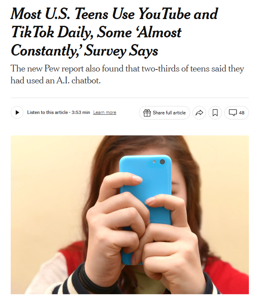Screen dimensions: 260x295
Task: Click the article headline text
Action: (x=114, y=32)
